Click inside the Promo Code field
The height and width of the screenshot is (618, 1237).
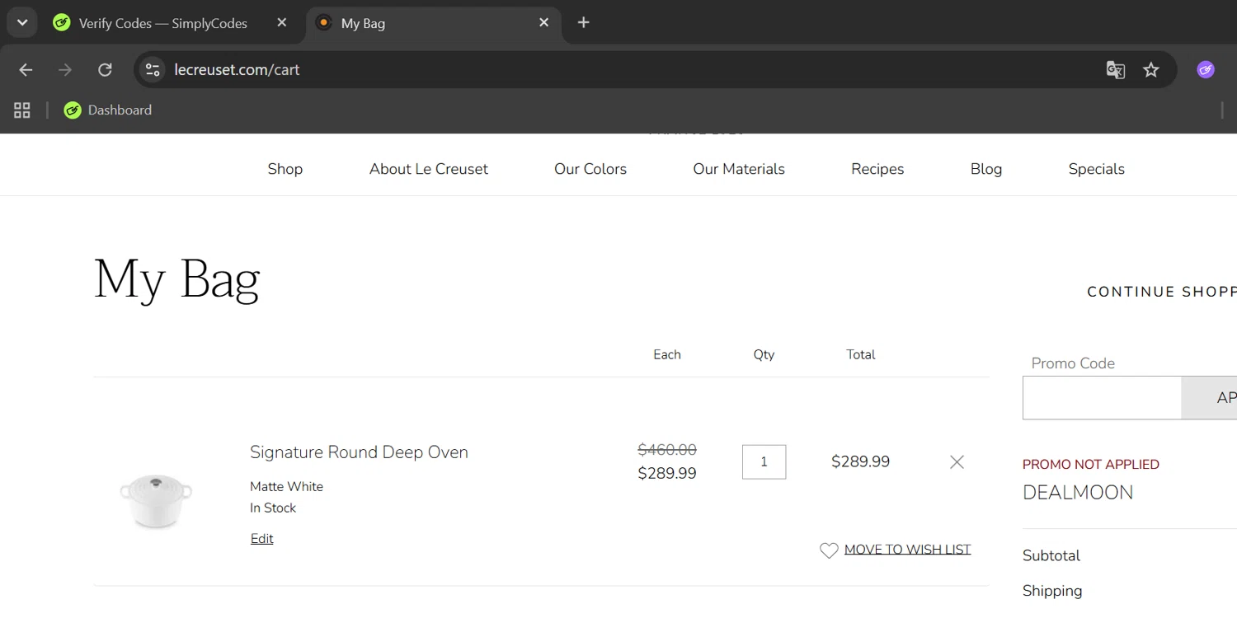pyautogui.click(x=1102, y=398)
